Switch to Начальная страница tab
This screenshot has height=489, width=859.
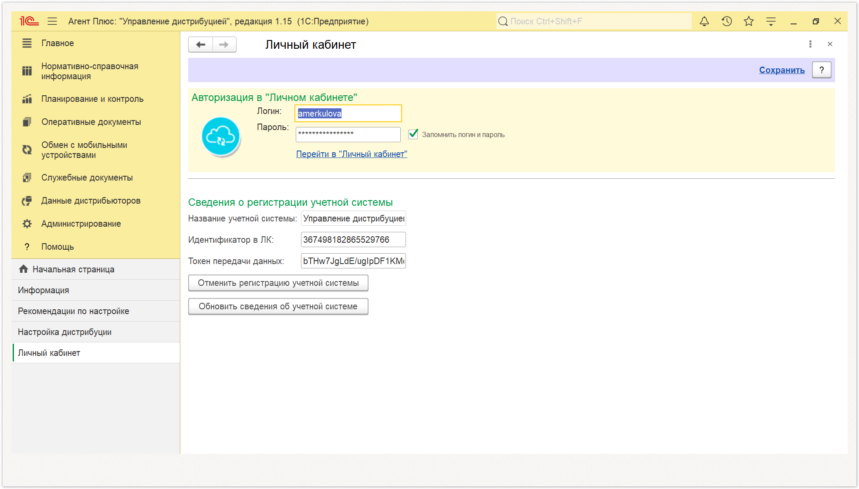pyautogui.click(x=96, y=269)
